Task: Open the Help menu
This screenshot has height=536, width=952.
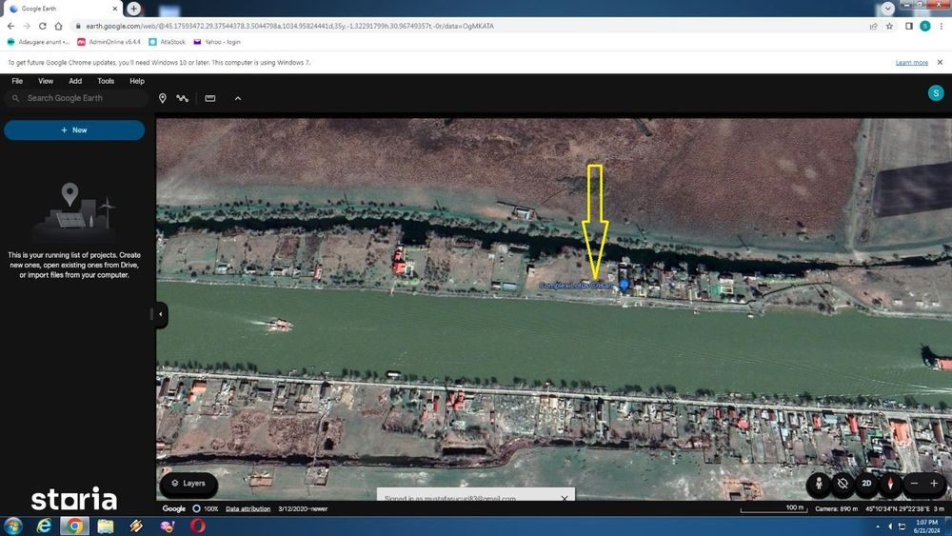Action: click(x=137, y=81)
